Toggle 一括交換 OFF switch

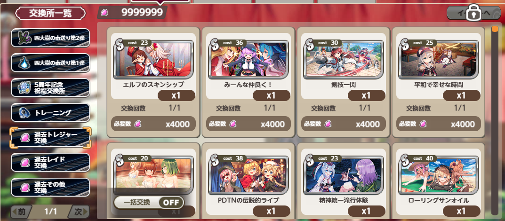pyautogui.click(x=149, y=203)
